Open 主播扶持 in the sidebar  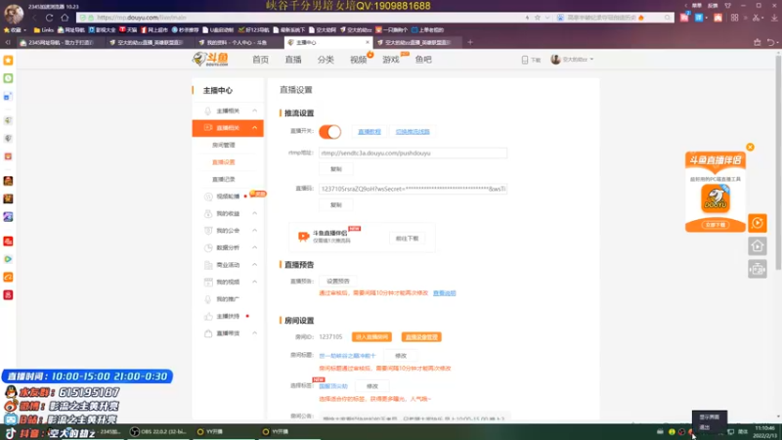pos(228,316)
